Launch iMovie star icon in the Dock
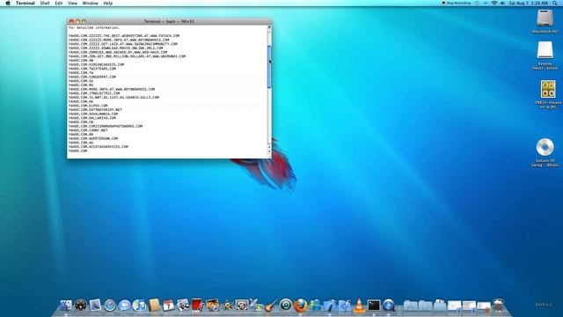 click(227, 306)
